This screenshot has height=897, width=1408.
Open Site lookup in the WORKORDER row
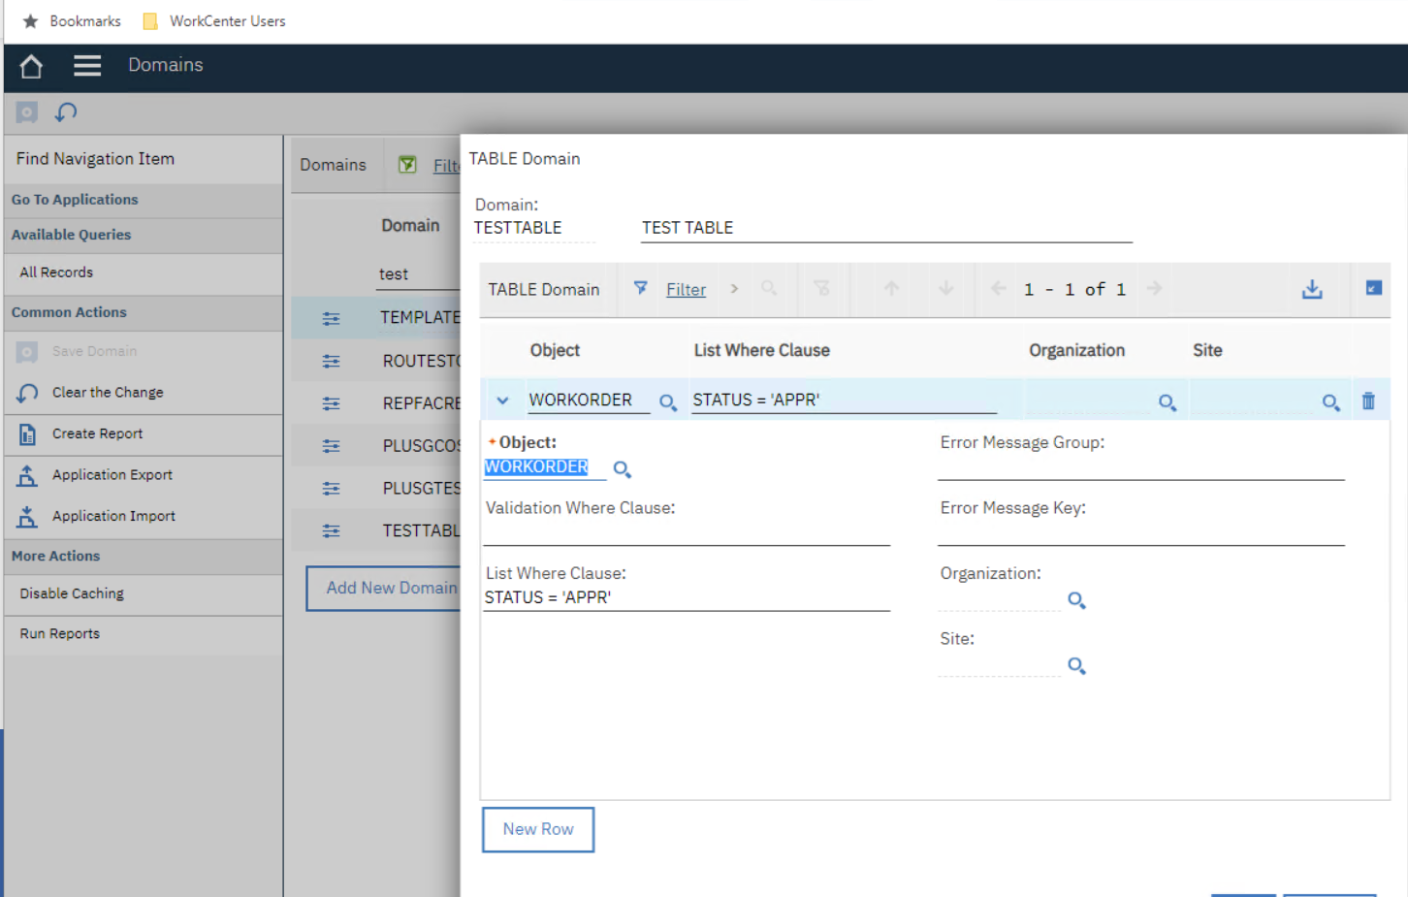pyautogui.click(x=1331, y=402)
